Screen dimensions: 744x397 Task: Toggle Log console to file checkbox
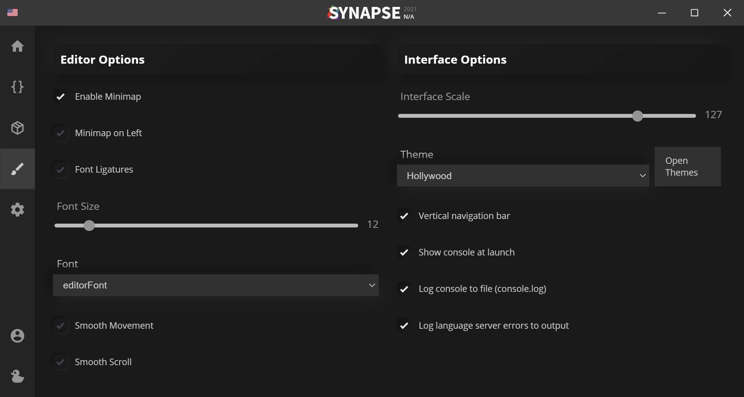click(x=404, y=289)
